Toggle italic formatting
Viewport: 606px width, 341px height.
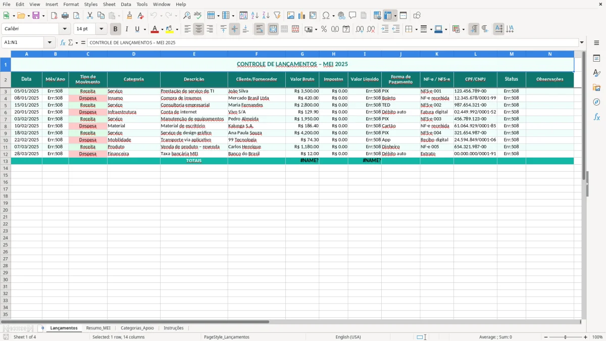[126, 29]
